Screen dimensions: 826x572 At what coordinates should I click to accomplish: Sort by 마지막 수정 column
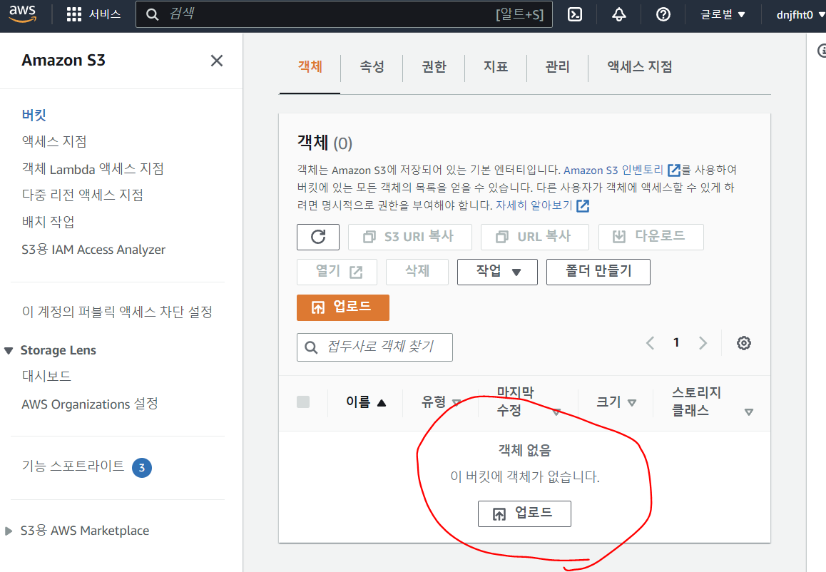[x=529, y=402]
